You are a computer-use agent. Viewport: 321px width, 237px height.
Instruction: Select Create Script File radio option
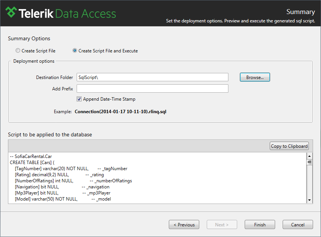[18, 51]
